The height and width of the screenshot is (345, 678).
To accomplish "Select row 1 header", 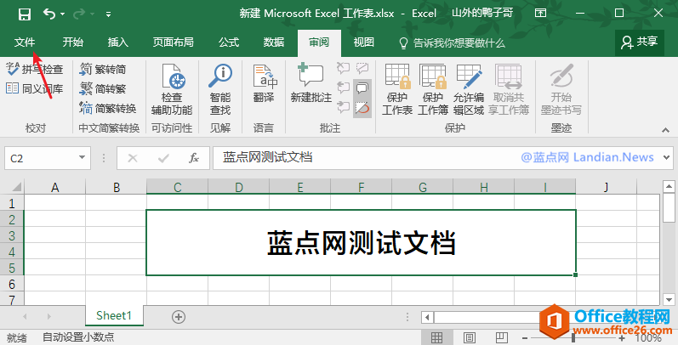I will (12, 203).
